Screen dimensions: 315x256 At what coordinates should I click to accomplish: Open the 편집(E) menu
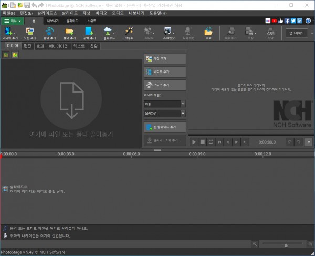click(26, 13)
